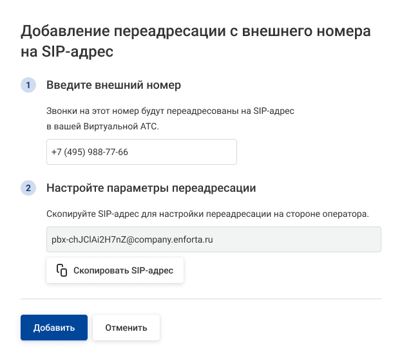
Task: Click the title's second line на SIP-адрес
Action: [x=68, y=51]
